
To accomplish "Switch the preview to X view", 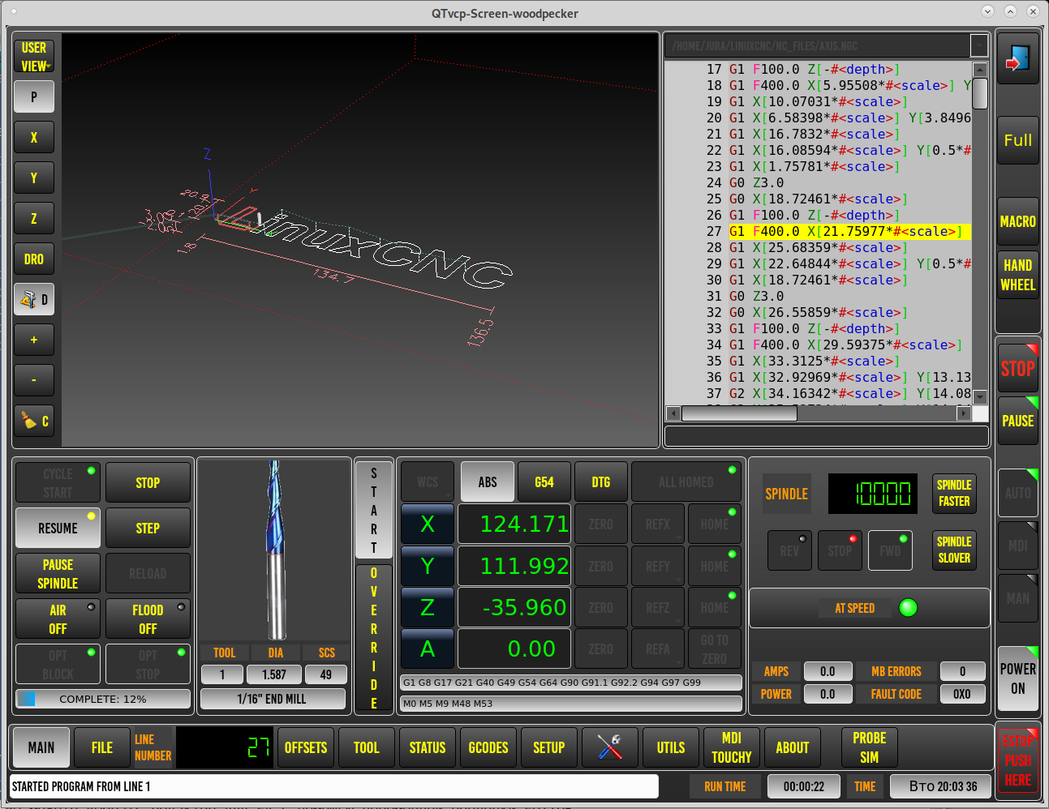I will (34, 137).
